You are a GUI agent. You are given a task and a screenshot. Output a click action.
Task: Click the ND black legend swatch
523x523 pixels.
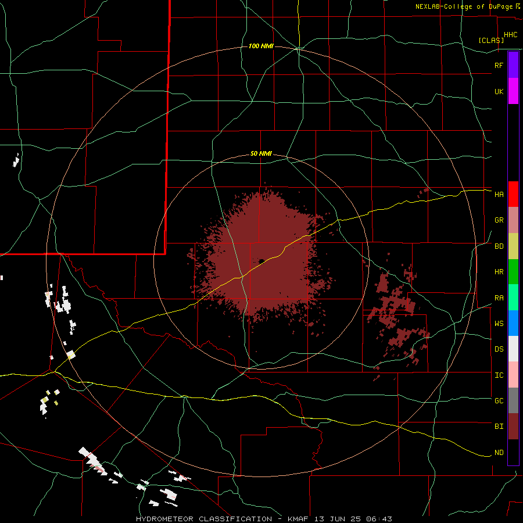coord(513,452)
